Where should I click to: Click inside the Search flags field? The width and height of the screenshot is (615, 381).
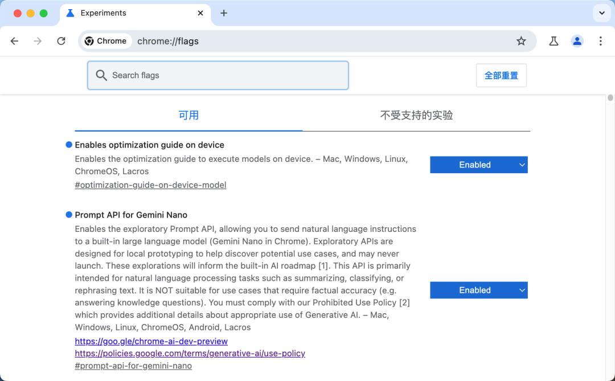coord(228,75)
